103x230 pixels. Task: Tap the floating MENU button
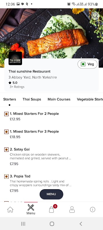click(x=51, y=194)
